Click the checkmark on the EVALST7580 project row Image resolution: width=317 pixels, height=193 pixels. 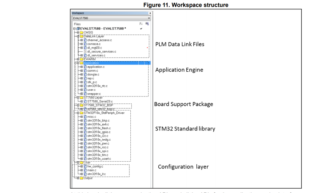141,29
